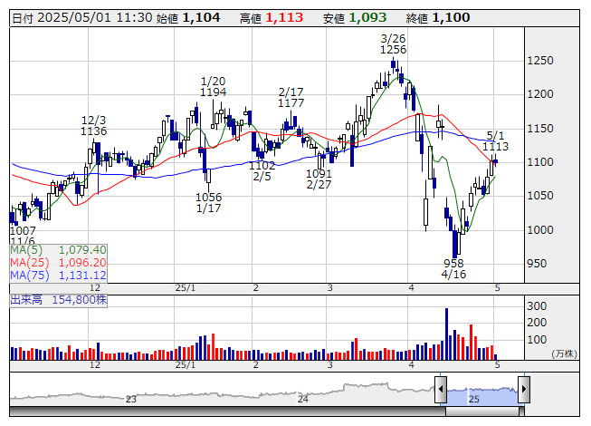The image size is (591, 426).
Task: Click the (万株) volume unit label
Action: pyautogui.click(x=564, y=353)
